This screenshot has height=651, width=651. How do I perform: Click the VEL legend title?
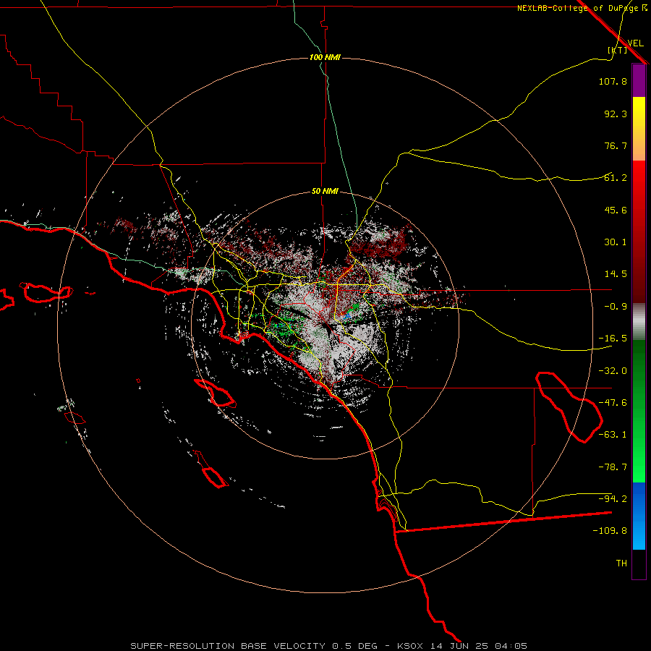[x=635, y=43]
